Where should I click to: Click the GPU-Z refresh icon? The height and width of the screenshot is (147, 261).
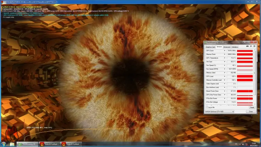(x=251, y=46)
